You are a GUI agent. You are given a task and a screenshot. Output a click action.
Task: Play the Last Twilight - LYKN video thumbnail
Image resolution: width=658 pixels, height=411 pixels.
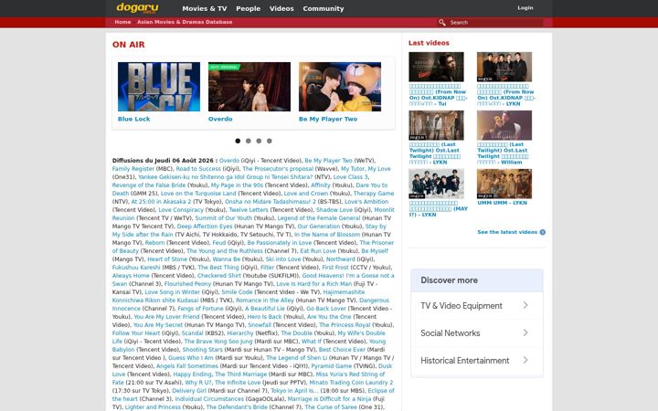(437, 125)
